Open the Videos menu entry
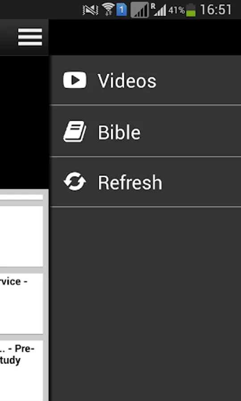Viewport: 241px width, 401px height. point(145,80)
